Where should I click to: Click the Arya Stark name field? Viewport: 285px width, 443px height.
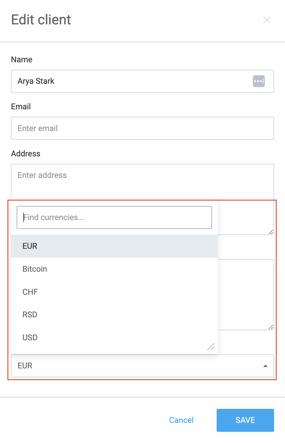click(115, 81)
